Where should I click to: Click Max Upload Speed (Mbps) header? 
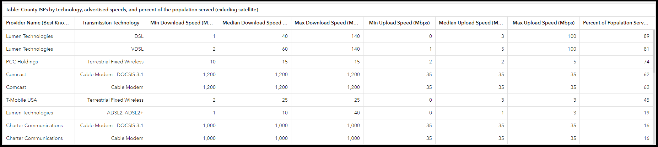[544, 23]
